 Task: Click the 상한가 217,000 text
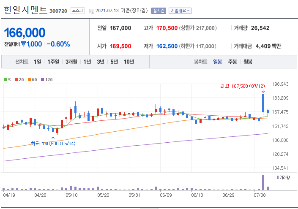tap(198, 28)
